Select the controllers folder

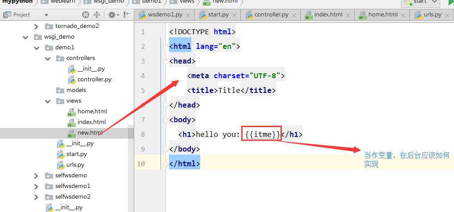pyautogui.click(x=80, y=58)
